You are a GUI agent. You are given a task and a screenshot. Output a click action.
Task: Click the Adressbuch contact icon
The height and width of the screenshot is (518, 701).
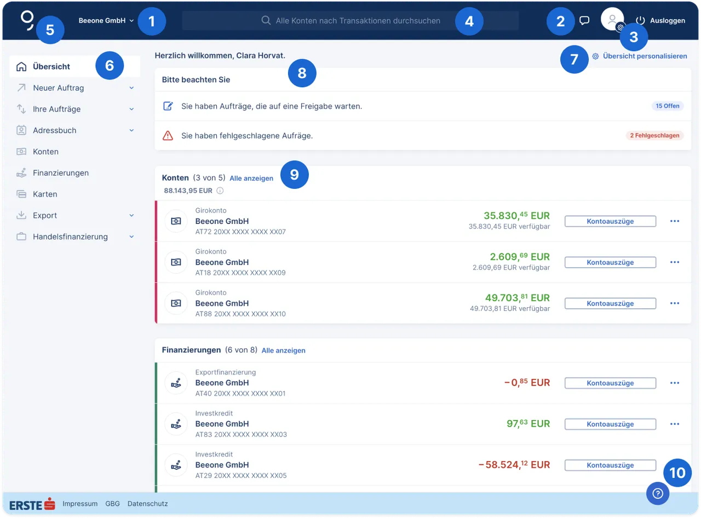coord(21,130)
